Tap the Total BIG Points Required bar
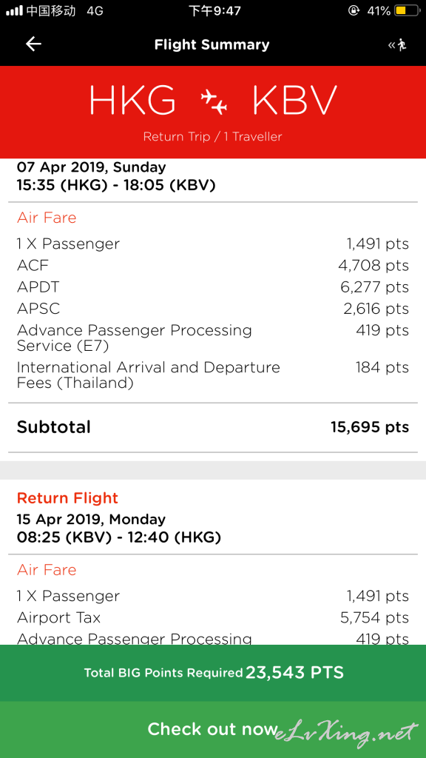The height and width of the screenshot is (758, 426). point(213,672)
